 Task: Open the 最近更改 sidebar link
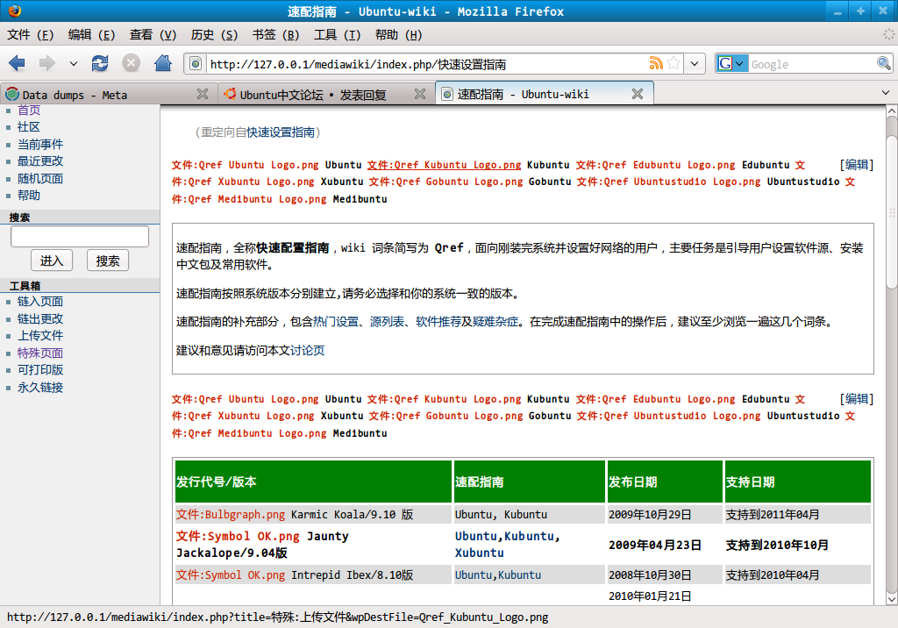pyautogui.click(x=40, y=161)
